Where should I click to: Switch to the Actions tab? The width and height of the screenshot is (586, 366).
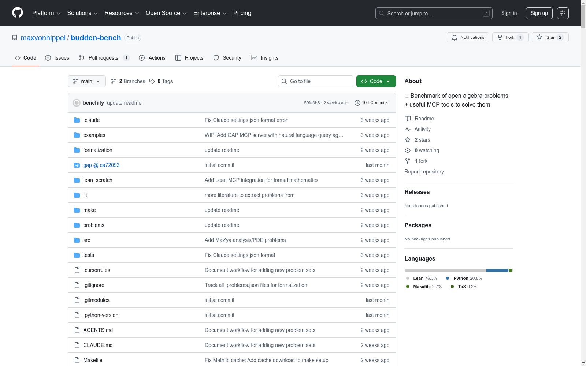point(152,58)
